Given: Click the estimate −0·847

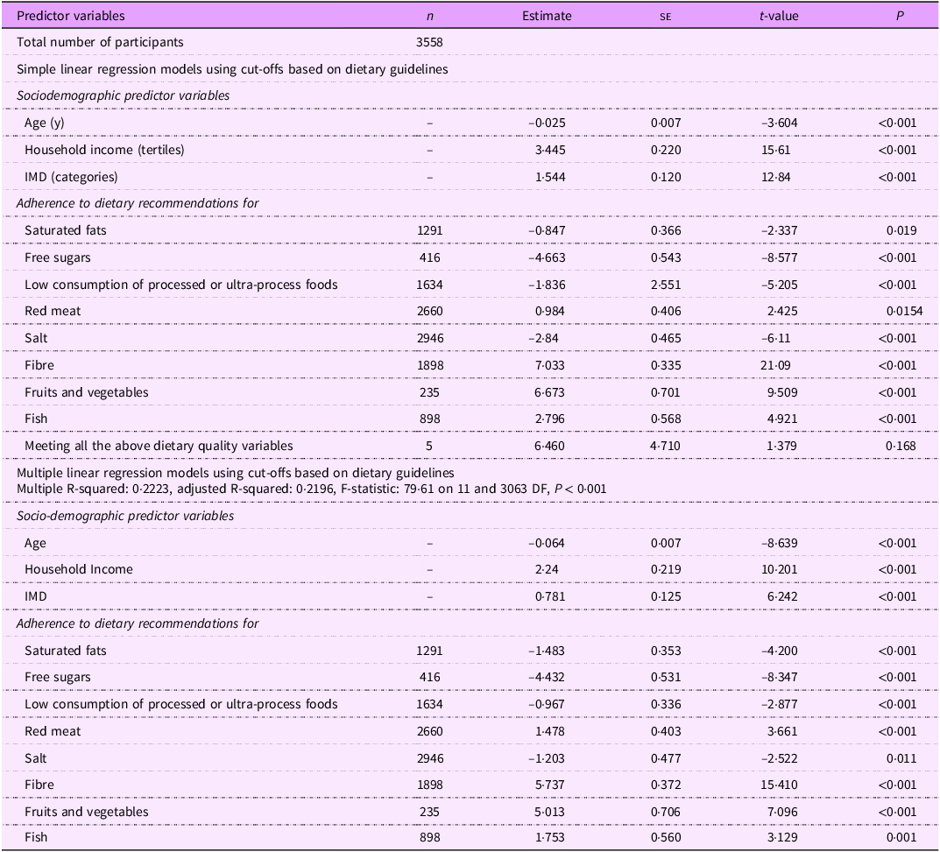Looking at the screenshot, I should [547, 230].
